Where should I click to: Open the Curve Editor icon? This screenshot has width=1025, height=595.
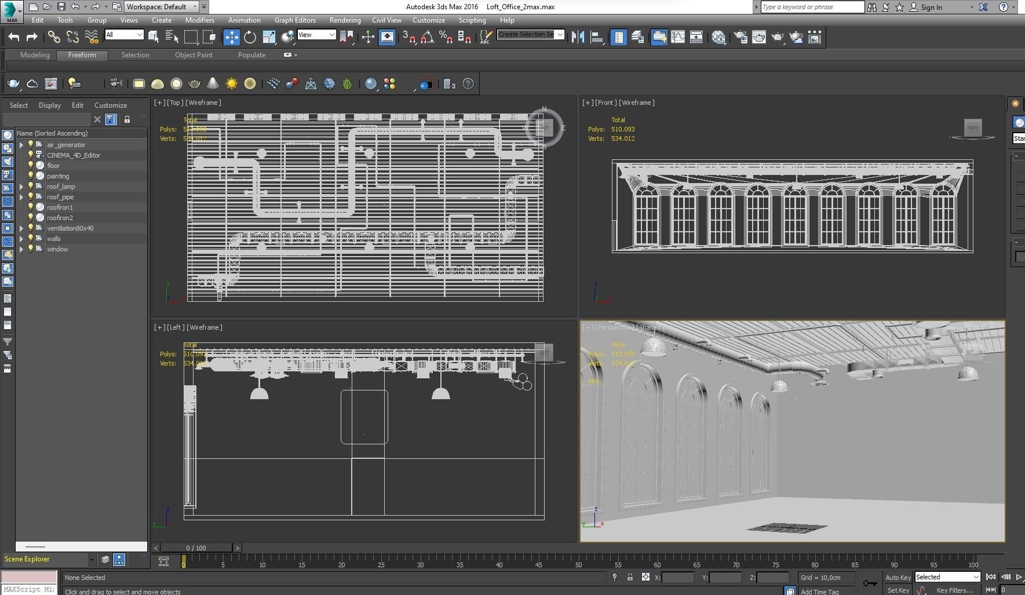coord(678,37)
